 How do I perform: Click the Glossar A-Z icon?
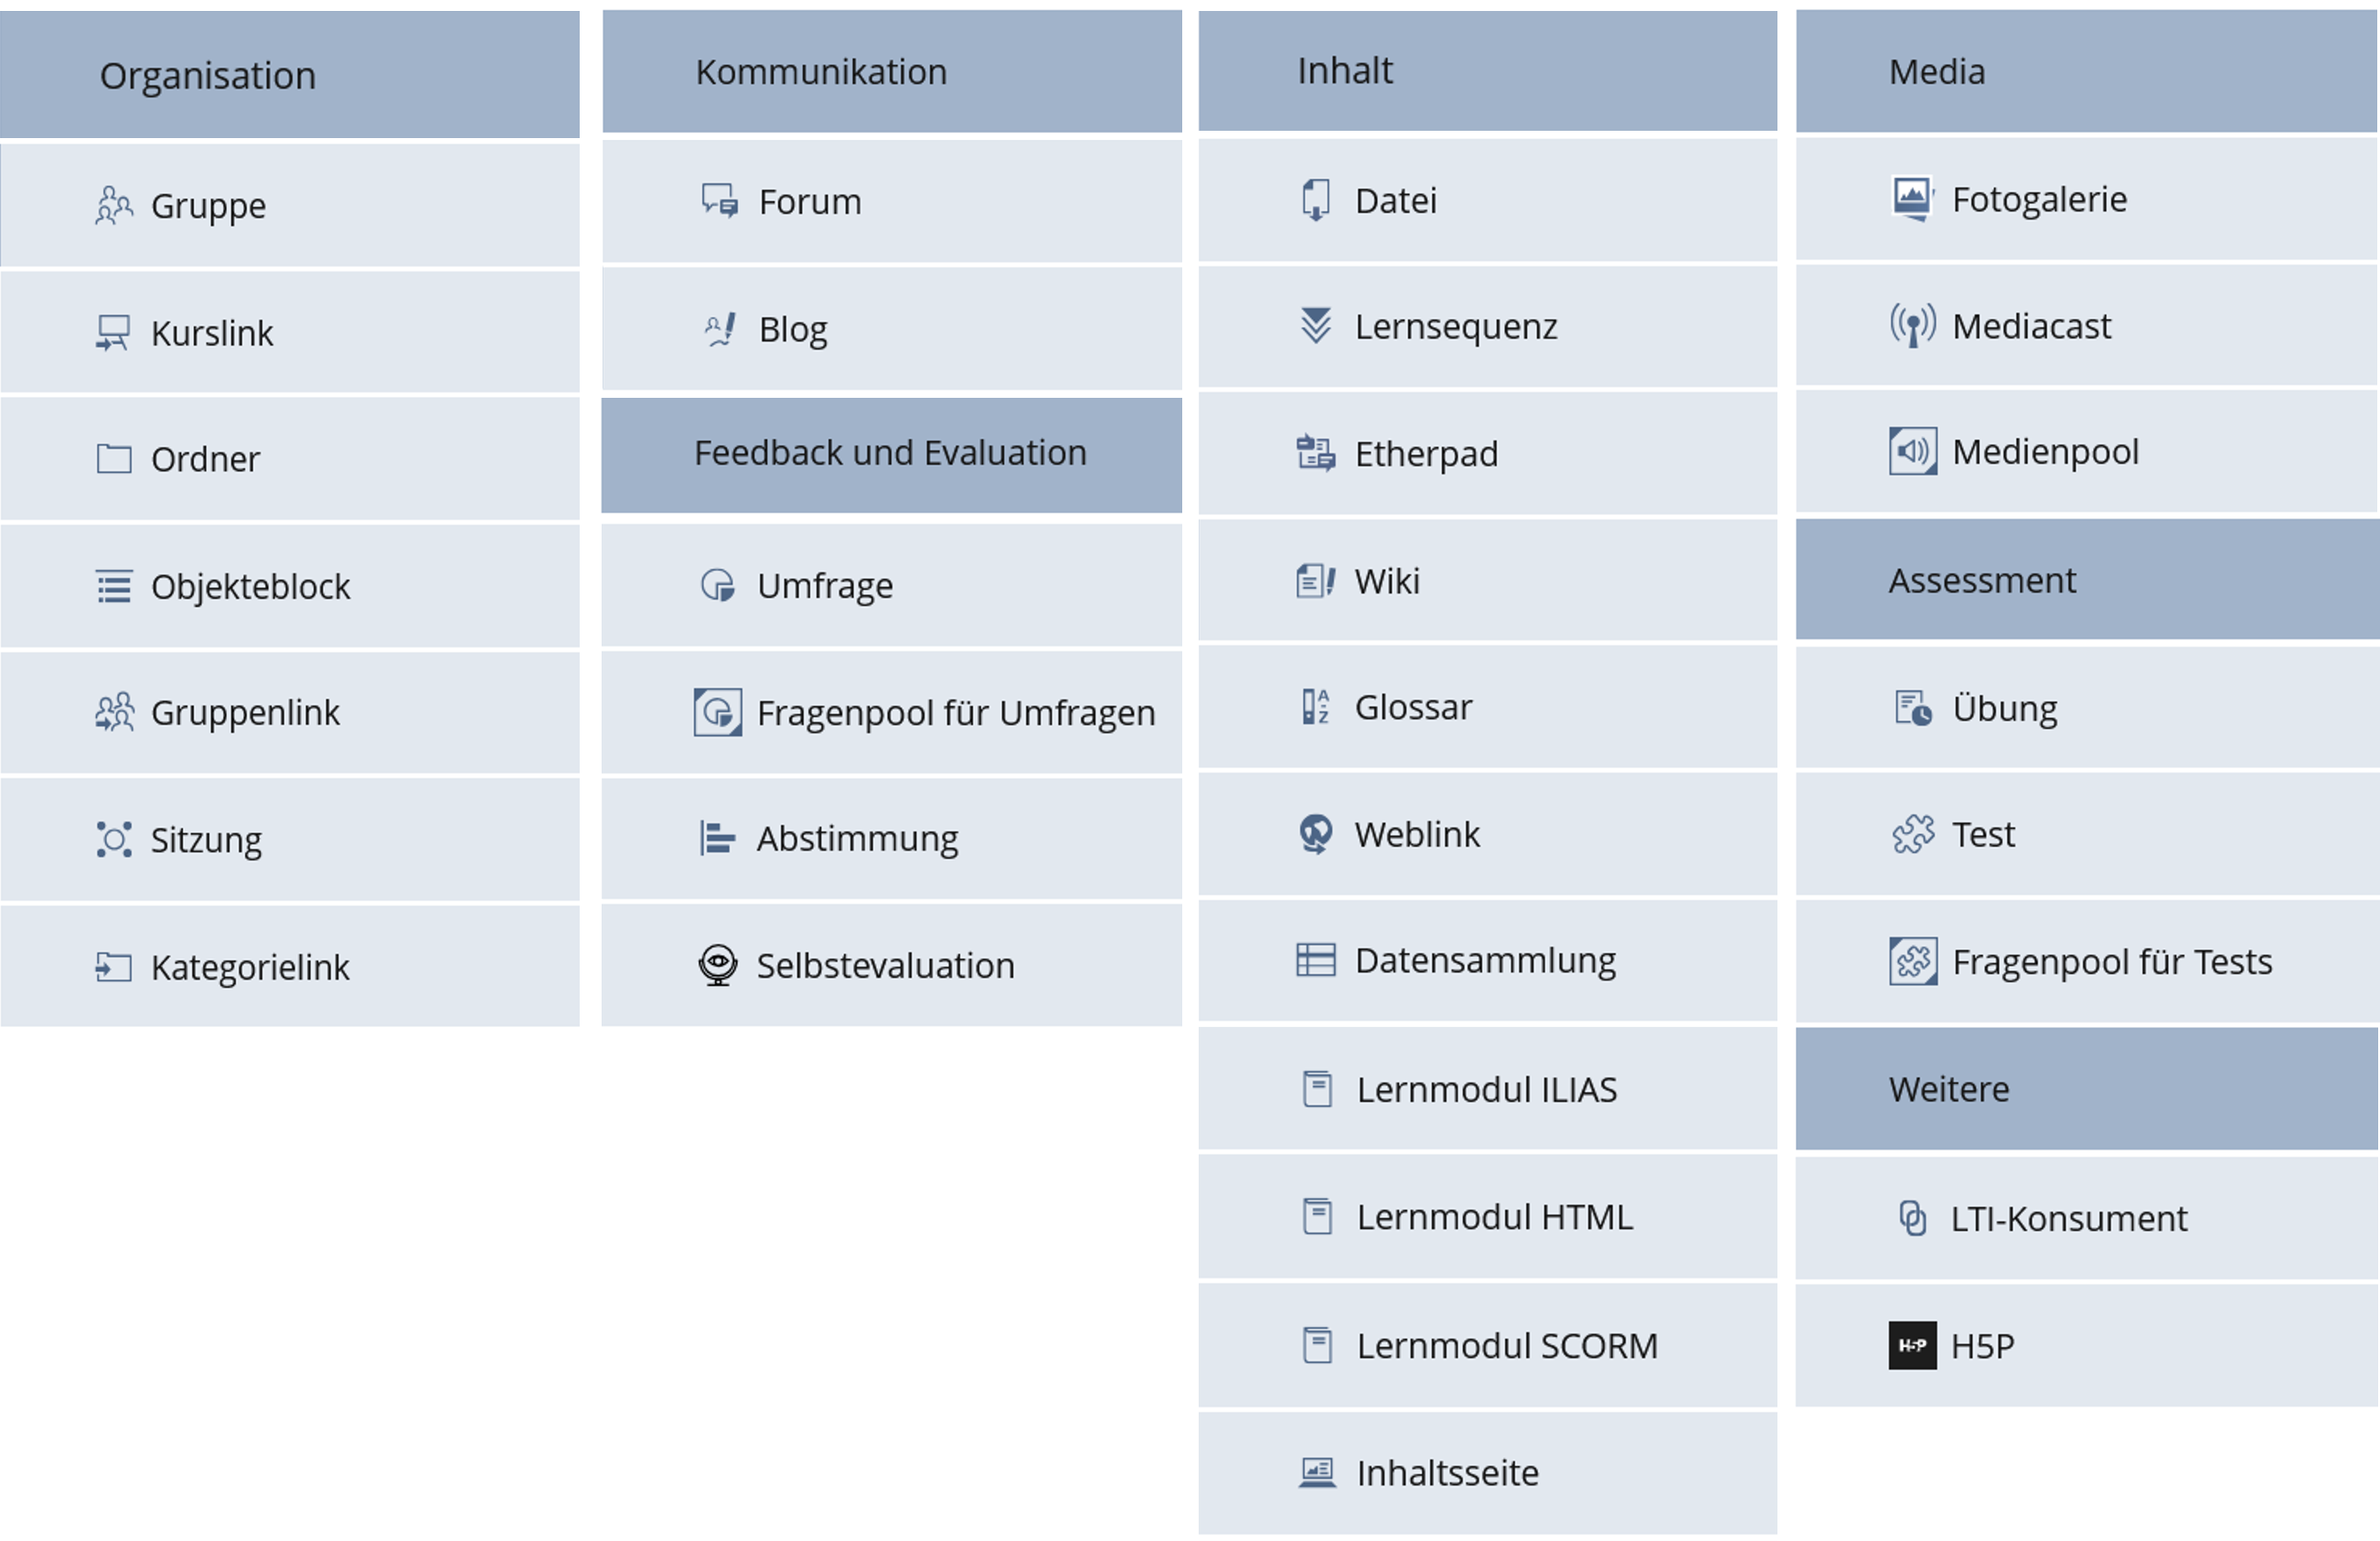(1316, 707)
